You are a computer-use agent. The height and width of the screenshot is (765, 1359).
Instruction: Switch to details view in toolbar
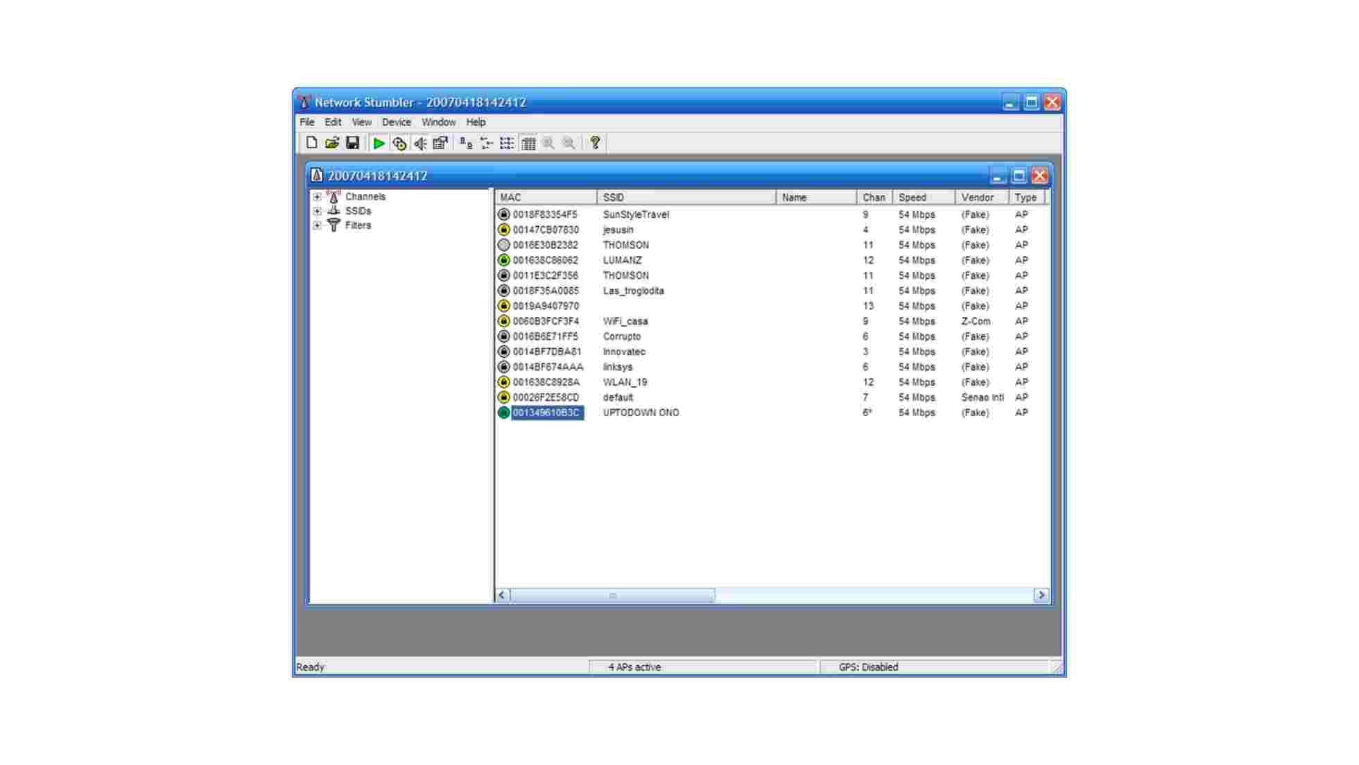tap(528, 143)
